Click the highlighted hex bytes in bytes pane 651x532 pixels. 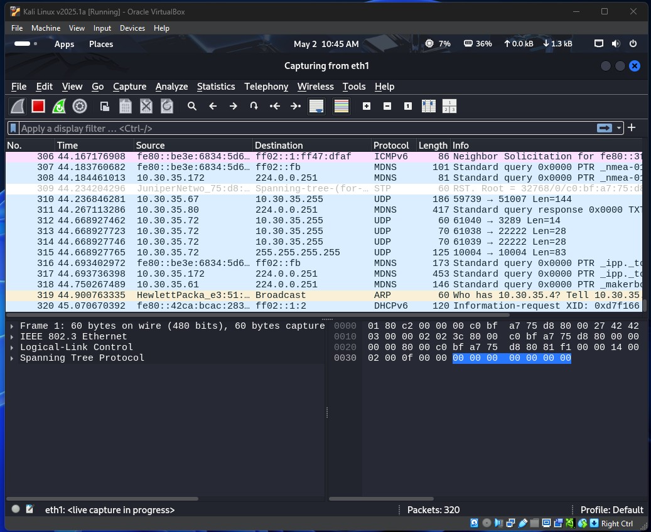(512, 358)
